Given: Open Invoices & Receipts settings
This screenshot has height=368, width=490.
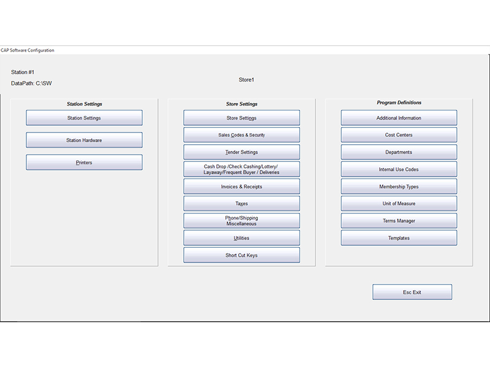Looking at the screenshot, I should point(241,186).
